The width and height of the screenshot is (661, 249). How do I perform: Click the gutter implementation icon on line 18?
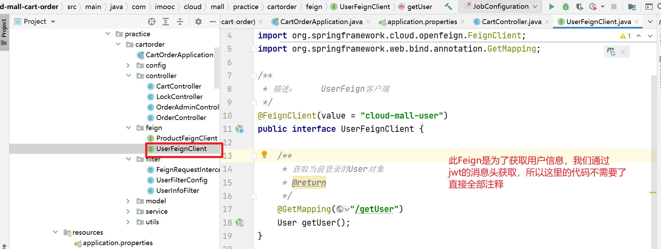pos(240,222)
